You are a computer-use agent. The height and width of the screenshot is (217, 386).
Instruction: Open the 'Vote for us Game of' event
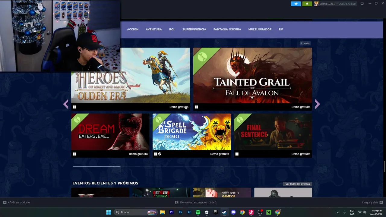pyautogui.click(x=222, y=193)
